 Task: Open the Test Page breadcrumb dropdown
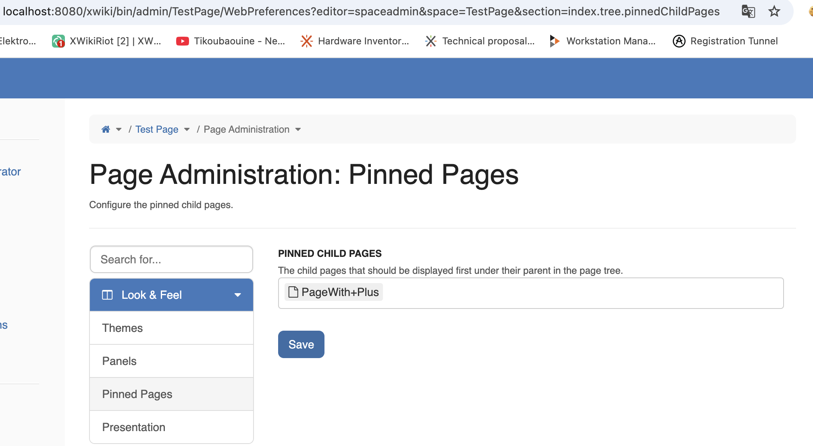point(187,129)
